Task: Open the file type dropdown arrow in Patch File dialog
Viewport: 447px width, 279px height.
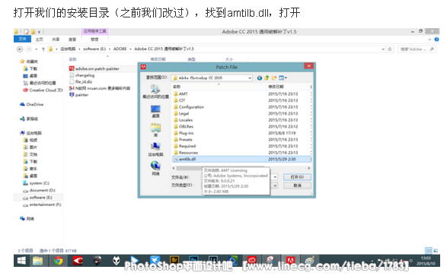Action: click(275, 185)
